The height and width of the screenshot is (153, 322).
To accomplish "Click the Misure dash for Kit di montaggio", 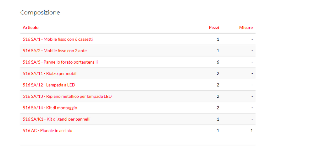I will point(252,108).
